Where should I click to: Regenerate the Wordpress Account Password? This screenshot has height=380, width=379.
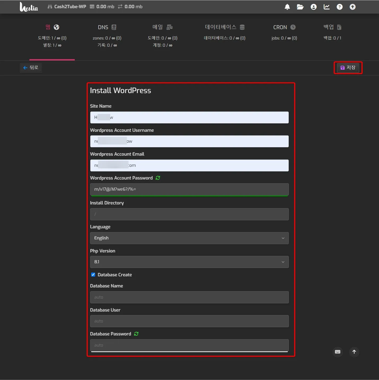click(x=158, y=178)
